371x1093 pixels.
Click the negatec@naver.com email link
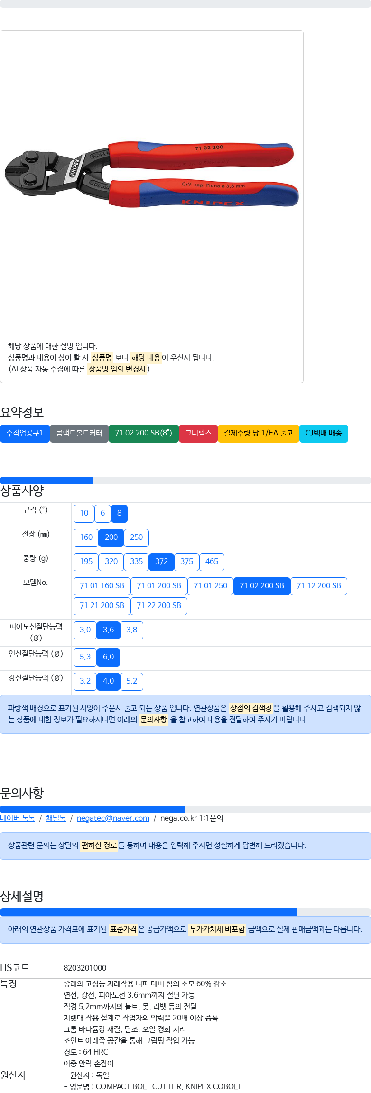tap(113, 818)
